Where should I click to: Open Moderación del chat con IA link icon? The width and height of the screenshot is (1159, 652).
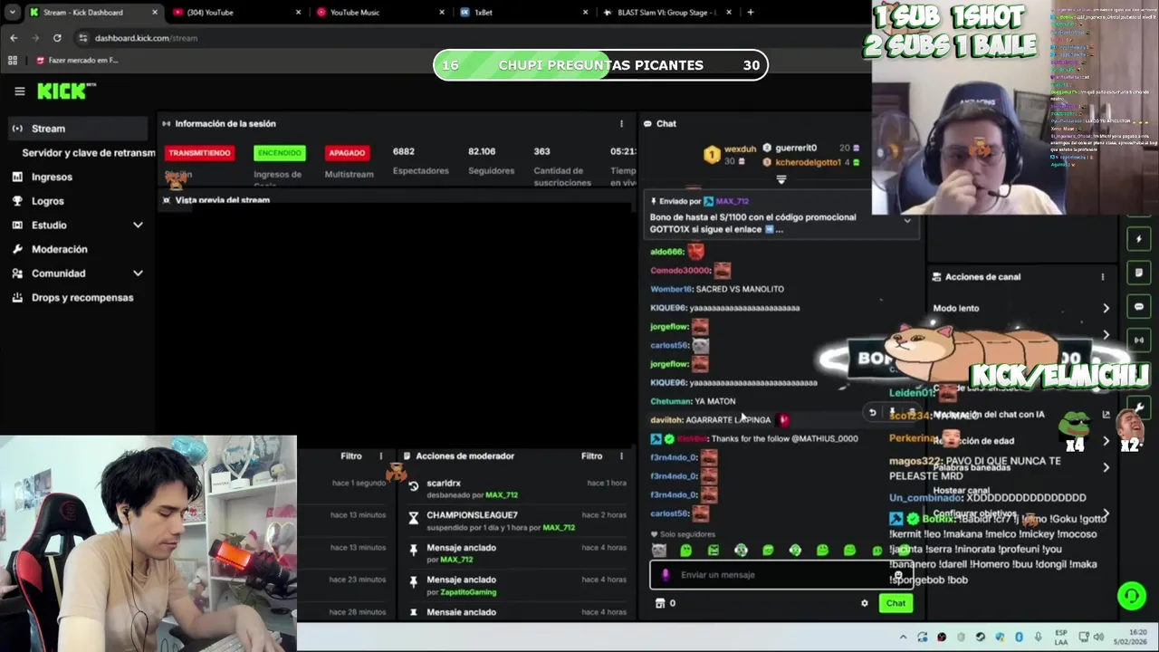pos(1106,415)
